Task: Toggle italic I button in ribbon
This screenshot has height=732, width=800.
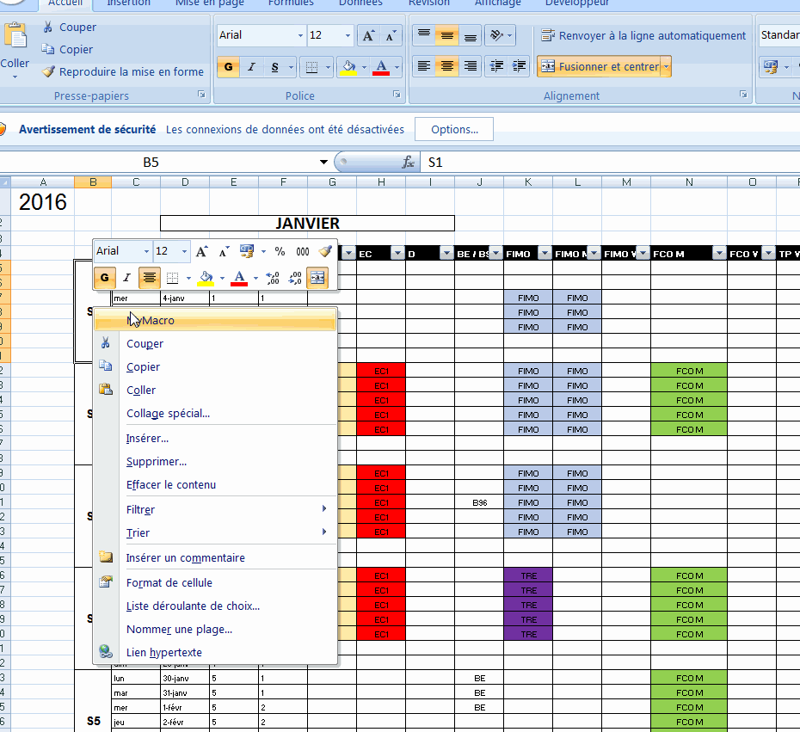Action: (251, 67)
